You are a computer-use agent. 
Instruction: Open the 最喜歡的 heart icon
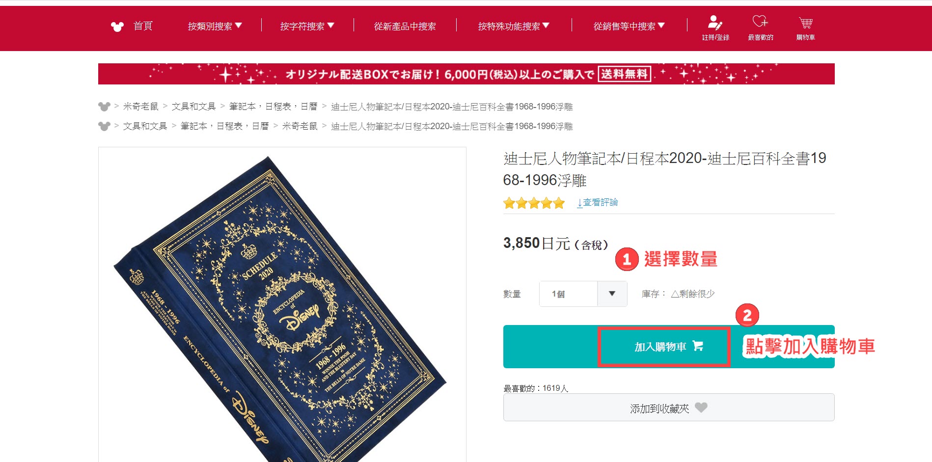point(760,21)
